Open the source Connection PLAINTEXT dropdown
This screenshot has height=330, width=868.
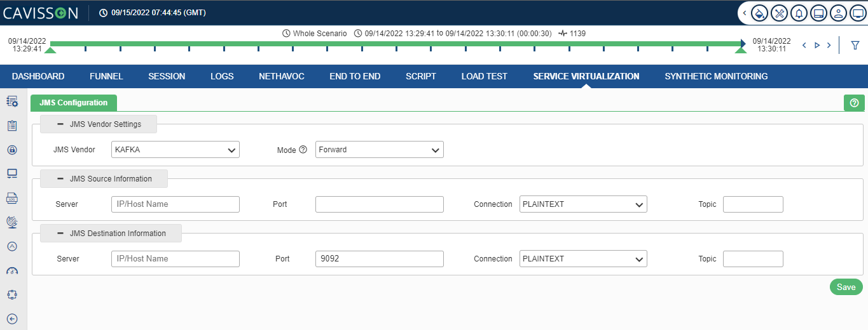pyautogui.click(x=584, y=204)
